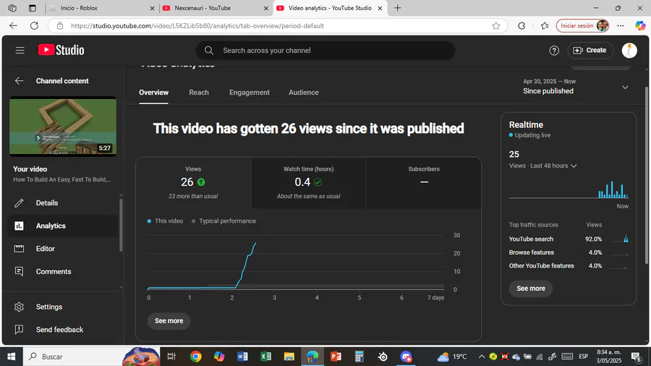The width and height of the screenshot is (651, 366).
Task: Switch to the Overview tab
Action: coord(153,93)
